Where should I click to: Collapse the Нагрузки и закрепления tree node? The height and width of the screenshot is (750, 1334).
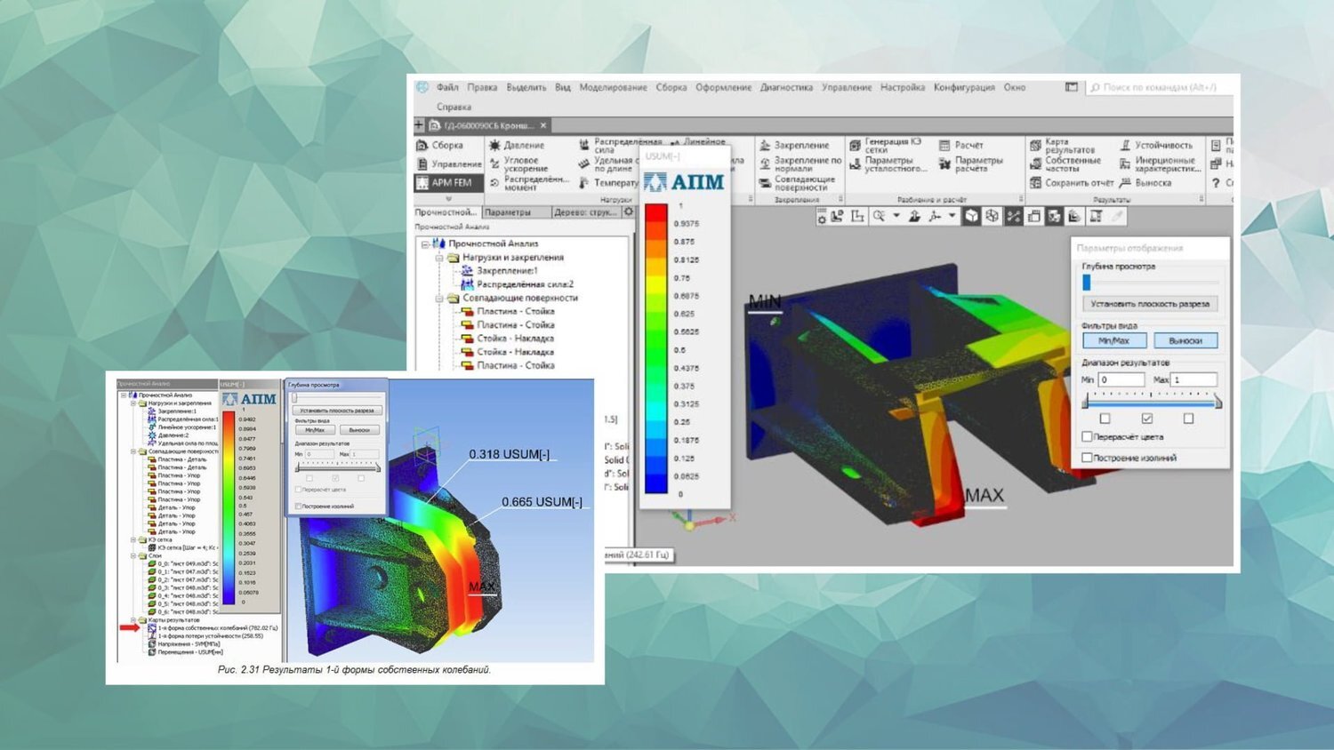point(439,258)
